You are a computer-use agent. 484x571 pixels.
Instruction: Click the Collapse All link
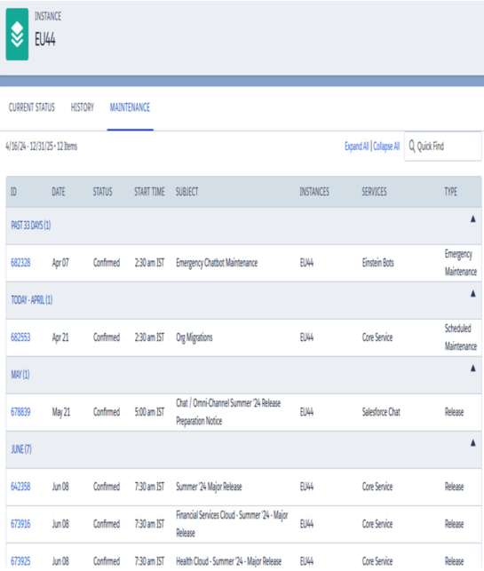coord(386,147)
